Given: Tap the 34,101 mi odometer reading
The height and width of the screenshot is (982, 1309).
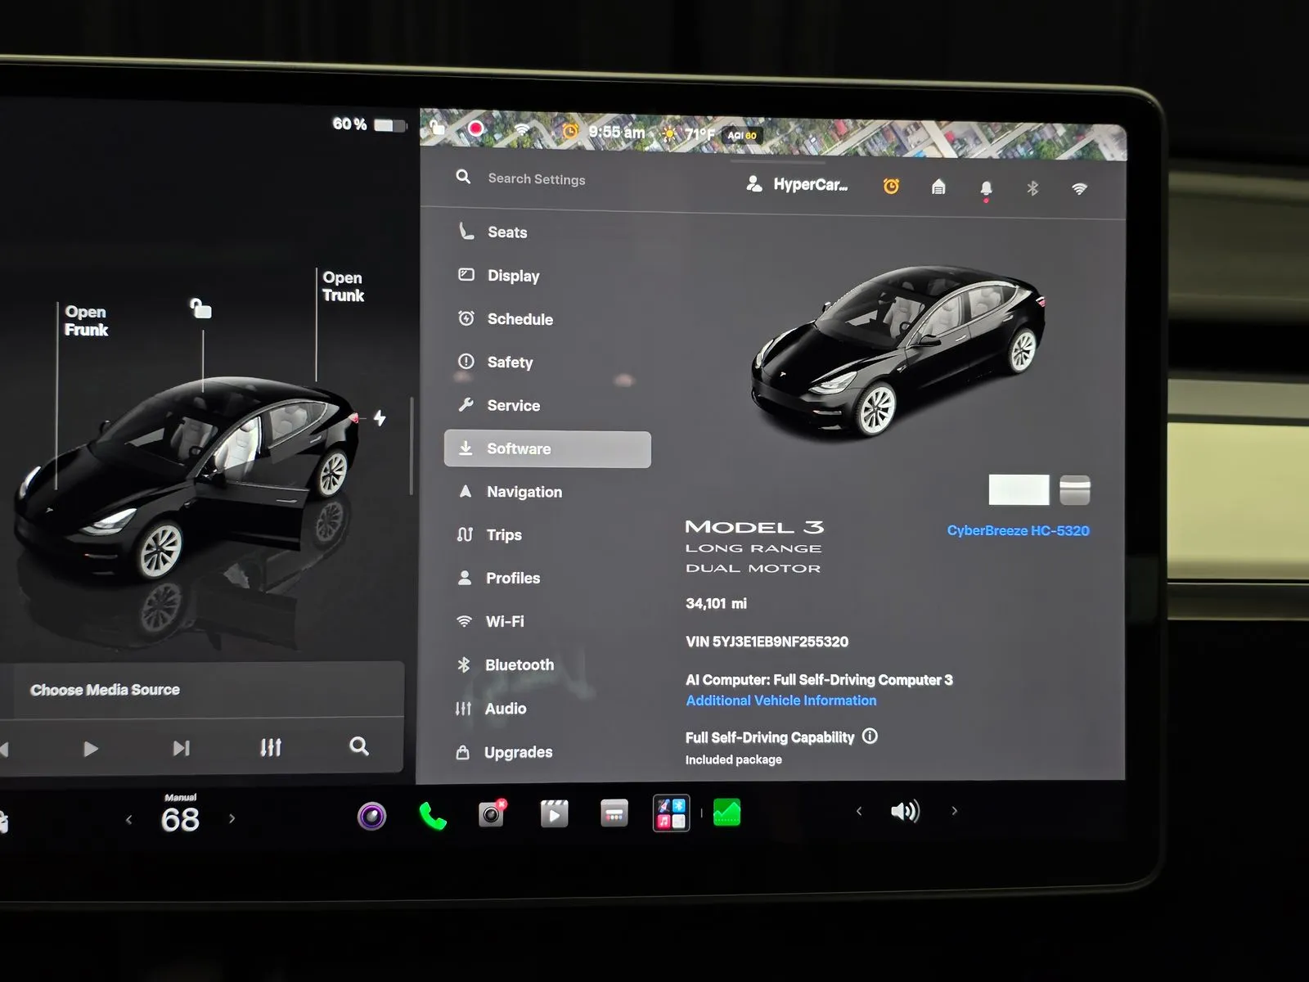Looking at the screenshot, I should (716, 603).
